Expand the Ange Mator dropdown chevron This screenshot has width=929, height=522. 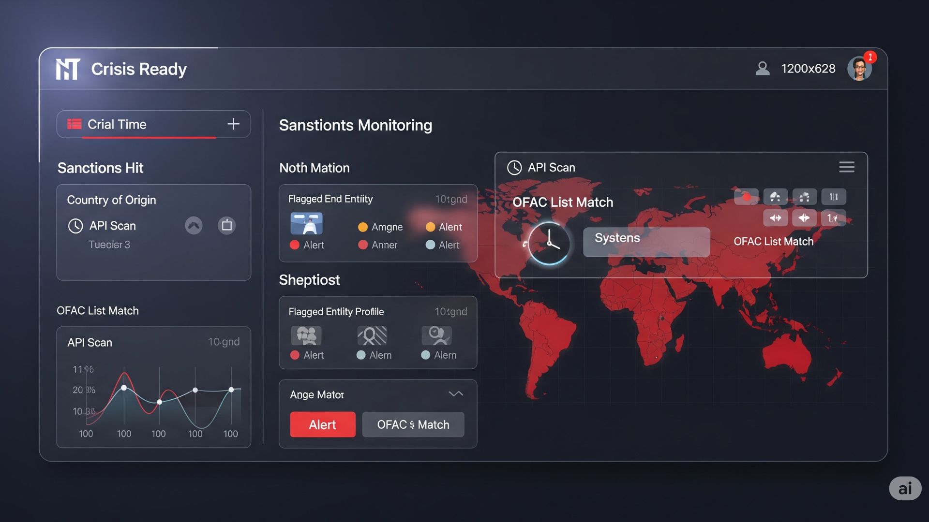pyautogui.click(x=456, y=394)
